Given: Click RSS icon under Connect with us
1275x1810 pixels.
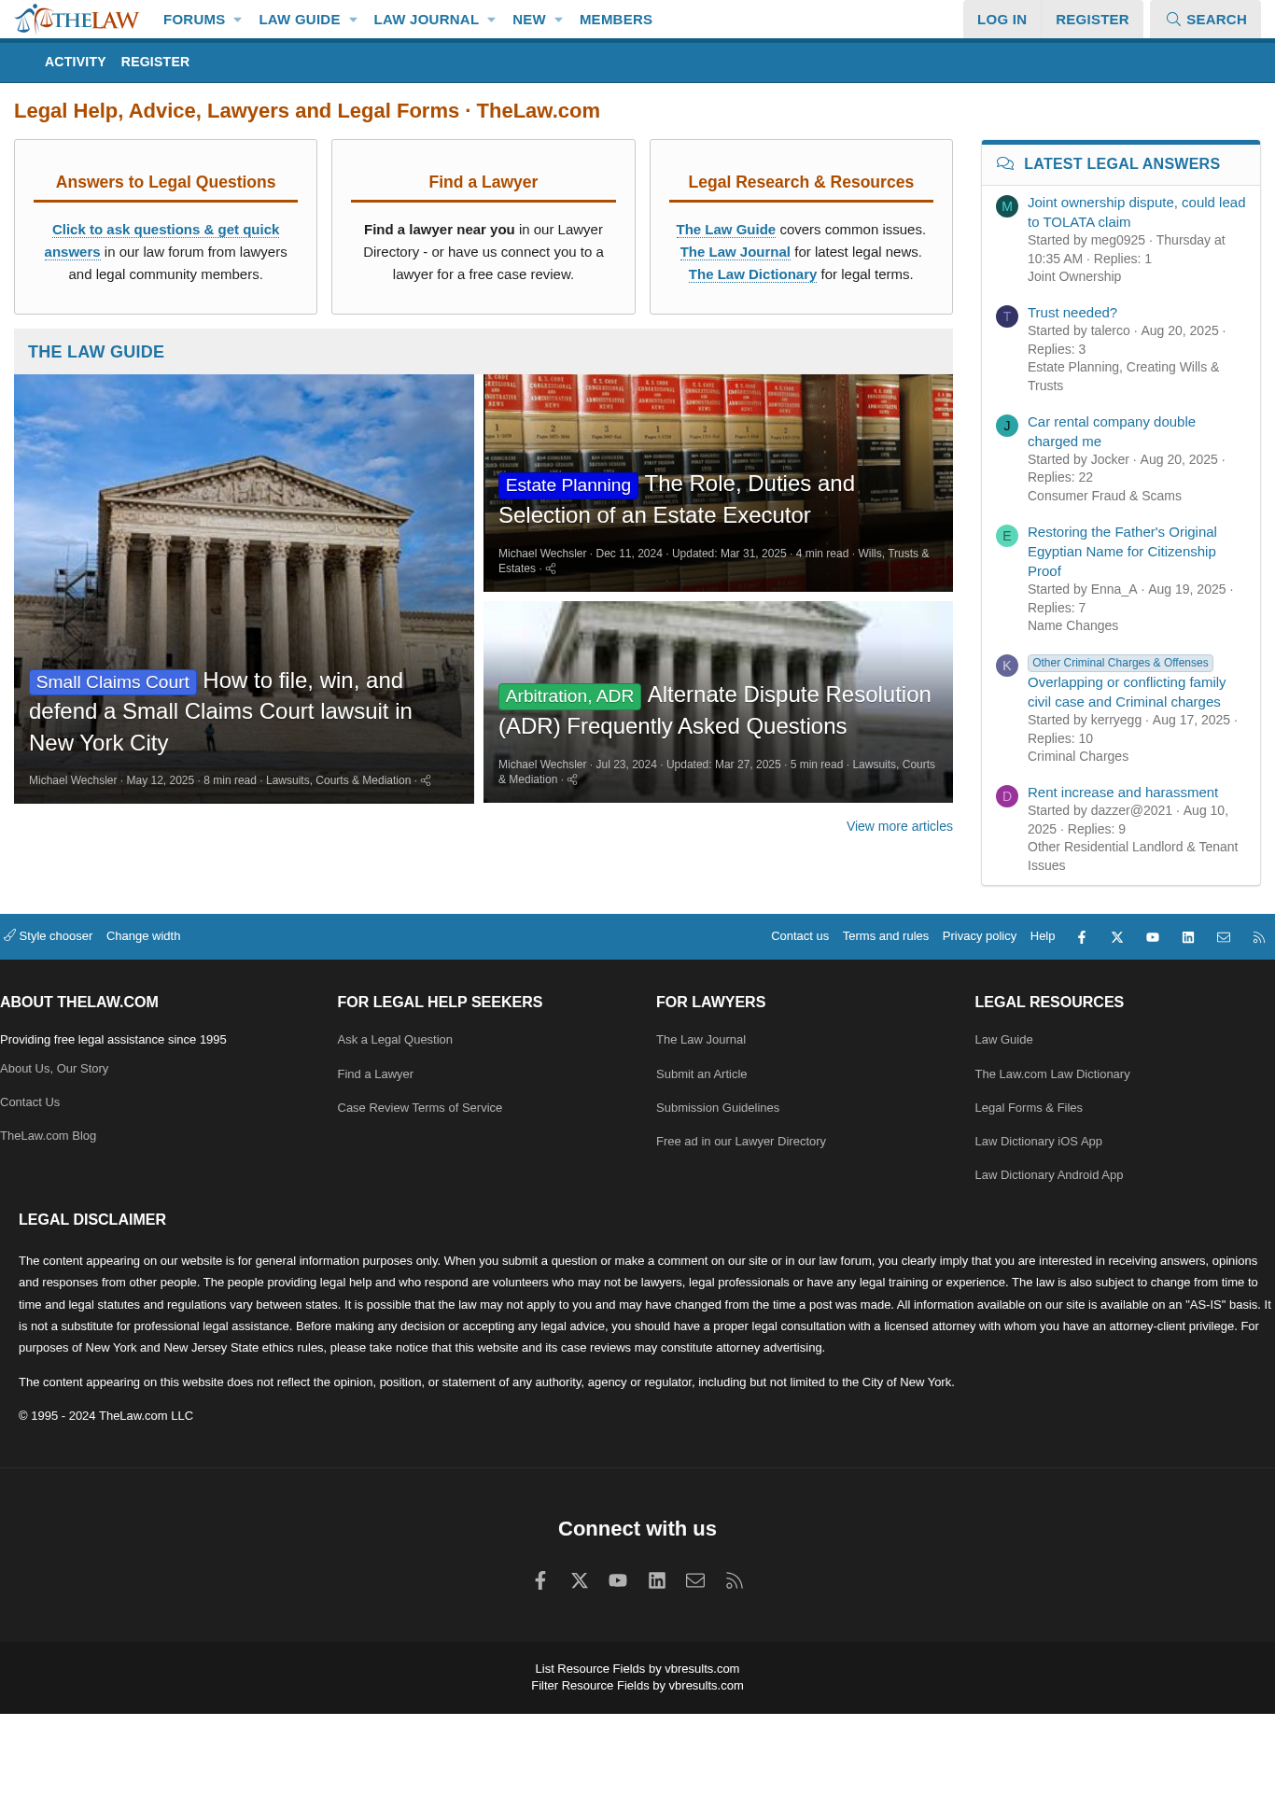Looking at the screenshot, I should (735, 1580).
